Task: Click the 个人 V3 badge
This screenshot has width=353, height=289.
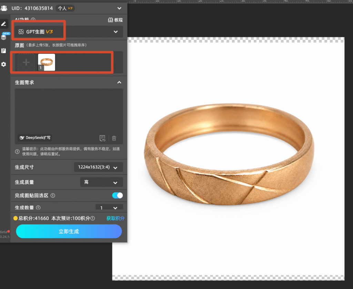Action: (65, 8)
